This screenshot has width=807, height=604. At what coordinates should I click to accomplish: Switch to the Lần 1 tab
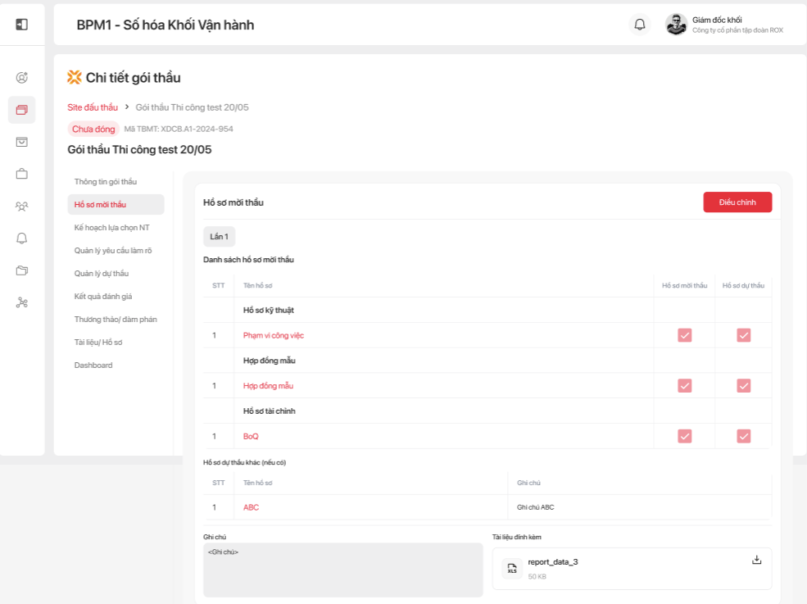pos(219,237)
